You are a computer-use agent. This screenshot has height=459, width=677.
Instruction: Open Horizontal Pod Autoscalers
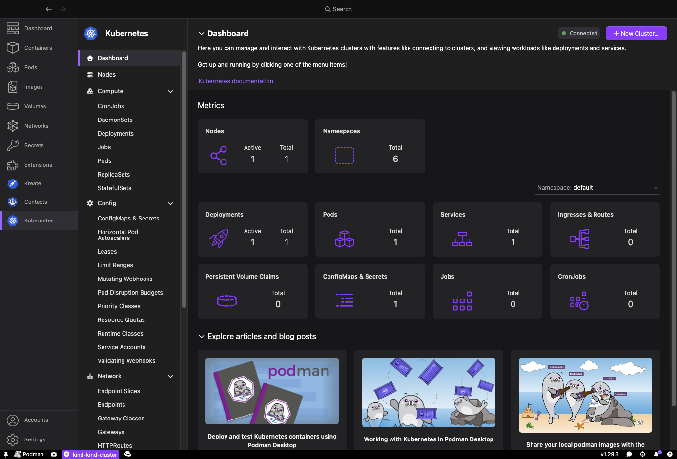118,235
